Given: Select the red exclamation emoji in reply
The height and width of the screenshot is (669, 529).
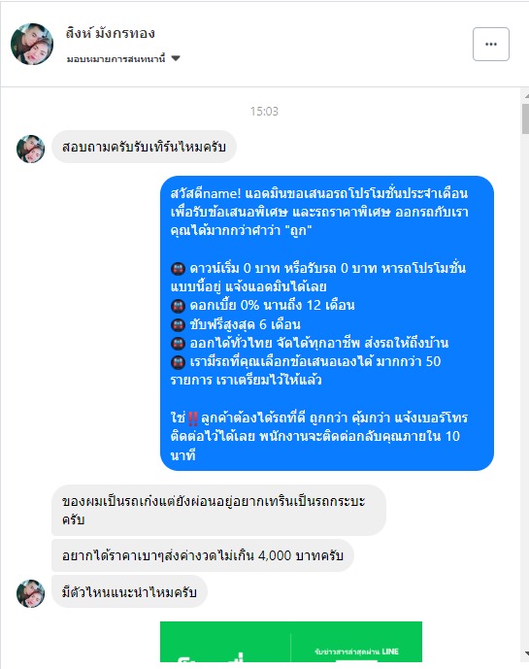Looking at the screenshot, I should pos(193,418).
